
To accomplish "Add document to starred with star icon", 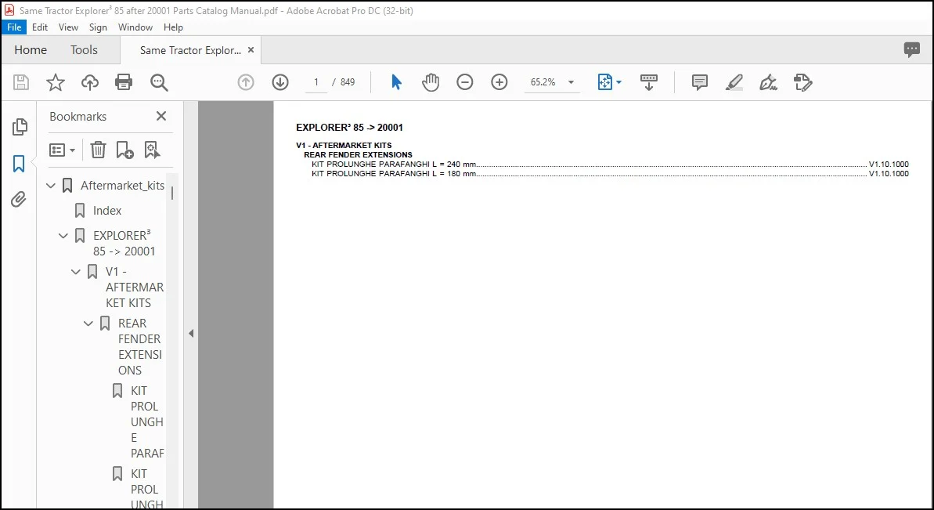I will pos(56,82).
